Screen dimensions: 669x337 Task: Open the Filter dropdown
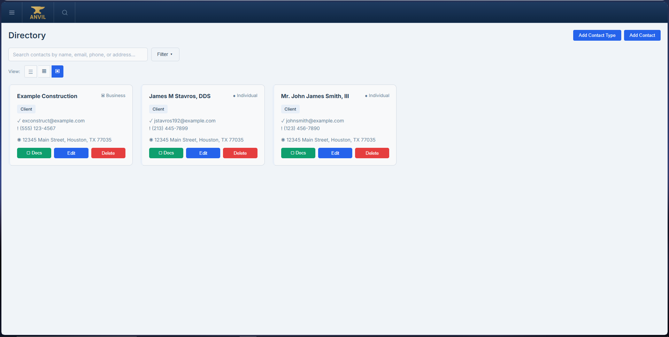point(165,54)
